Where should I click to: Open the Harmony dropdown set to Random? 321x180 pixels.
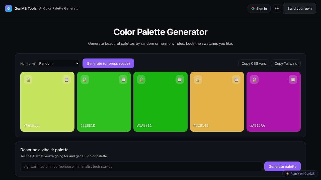58,63
